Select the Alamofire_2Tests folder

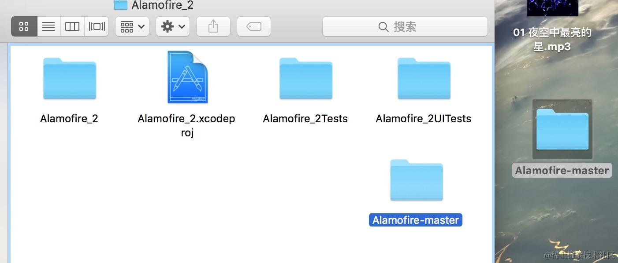[305, 79]
